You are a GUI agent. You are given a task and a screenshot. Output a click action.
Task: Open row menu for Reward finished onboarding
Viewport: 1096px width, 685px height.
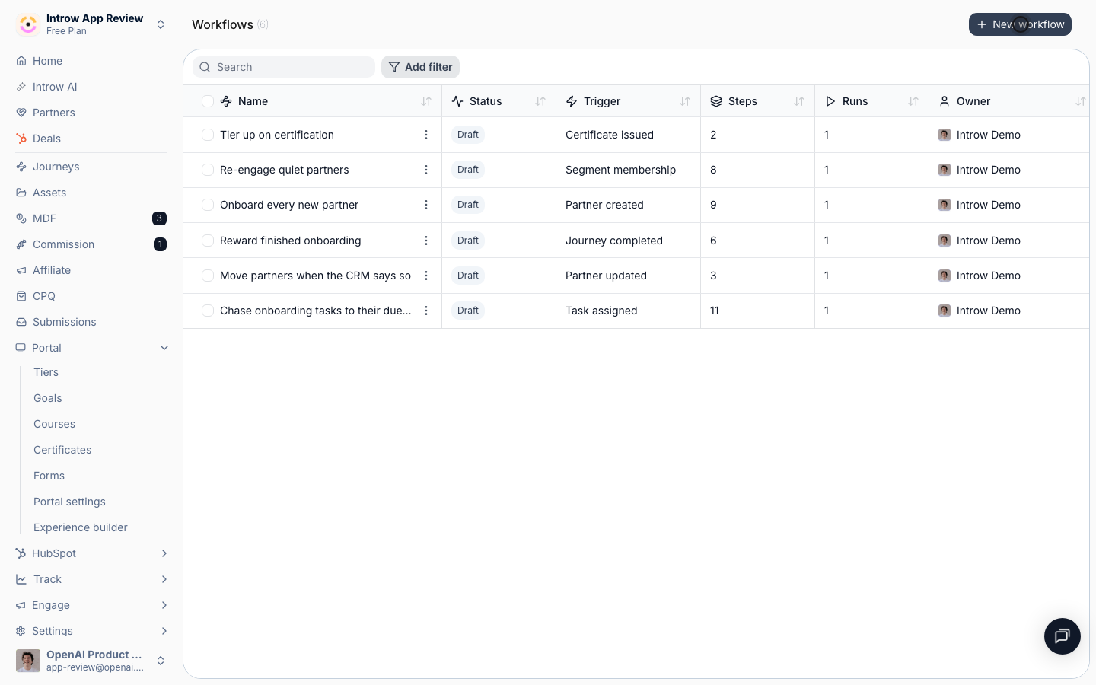[x=426, y=241]
